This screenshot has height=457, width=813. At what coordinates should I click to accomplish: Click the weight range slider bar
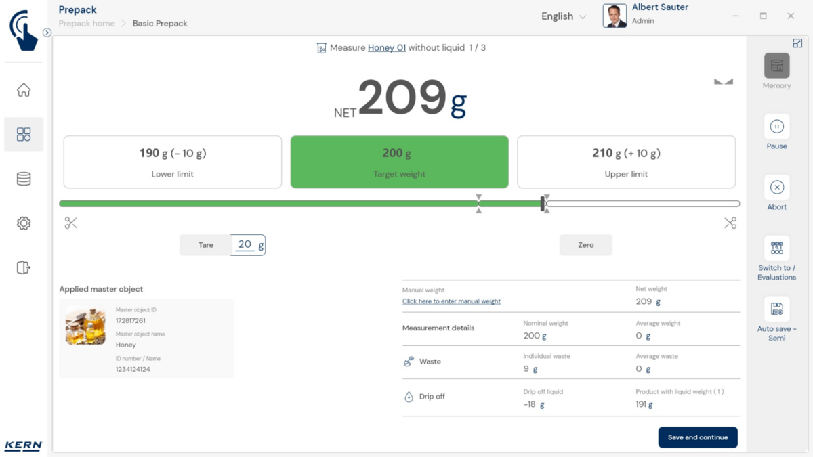click(399, 204)
